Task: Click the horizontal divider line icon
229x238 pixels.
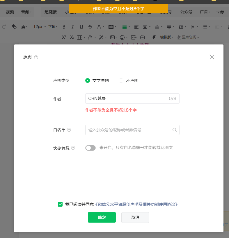Action: [x=79, y=37]
